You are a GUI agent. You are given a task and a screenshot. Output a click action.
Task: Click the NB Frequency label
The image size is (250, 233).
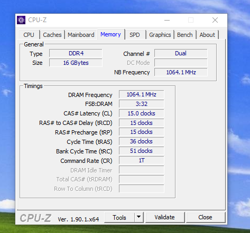pyautogui.click(x=132, y=72)
